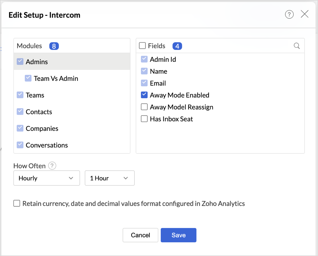Select the Admins module row
This screenshot has height=256, width=318.
point(37,62)
